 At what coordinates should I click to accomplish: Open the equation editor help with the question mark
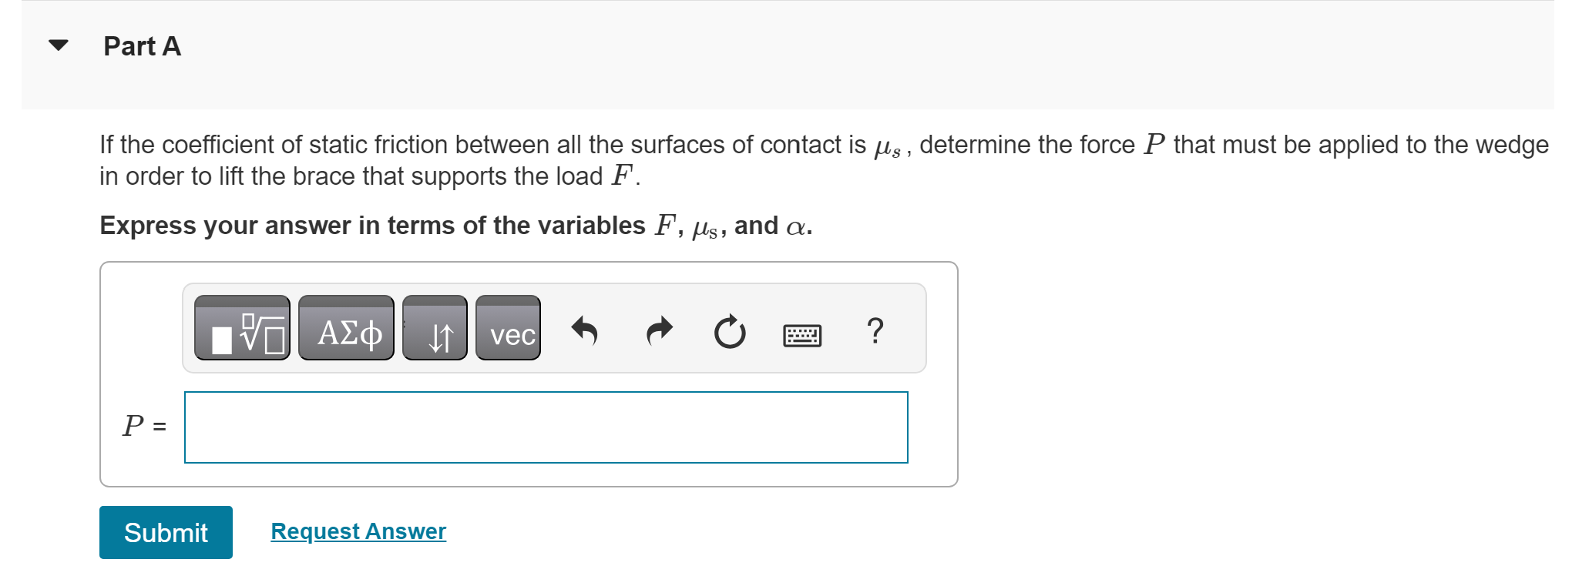[x=875, y=331]
